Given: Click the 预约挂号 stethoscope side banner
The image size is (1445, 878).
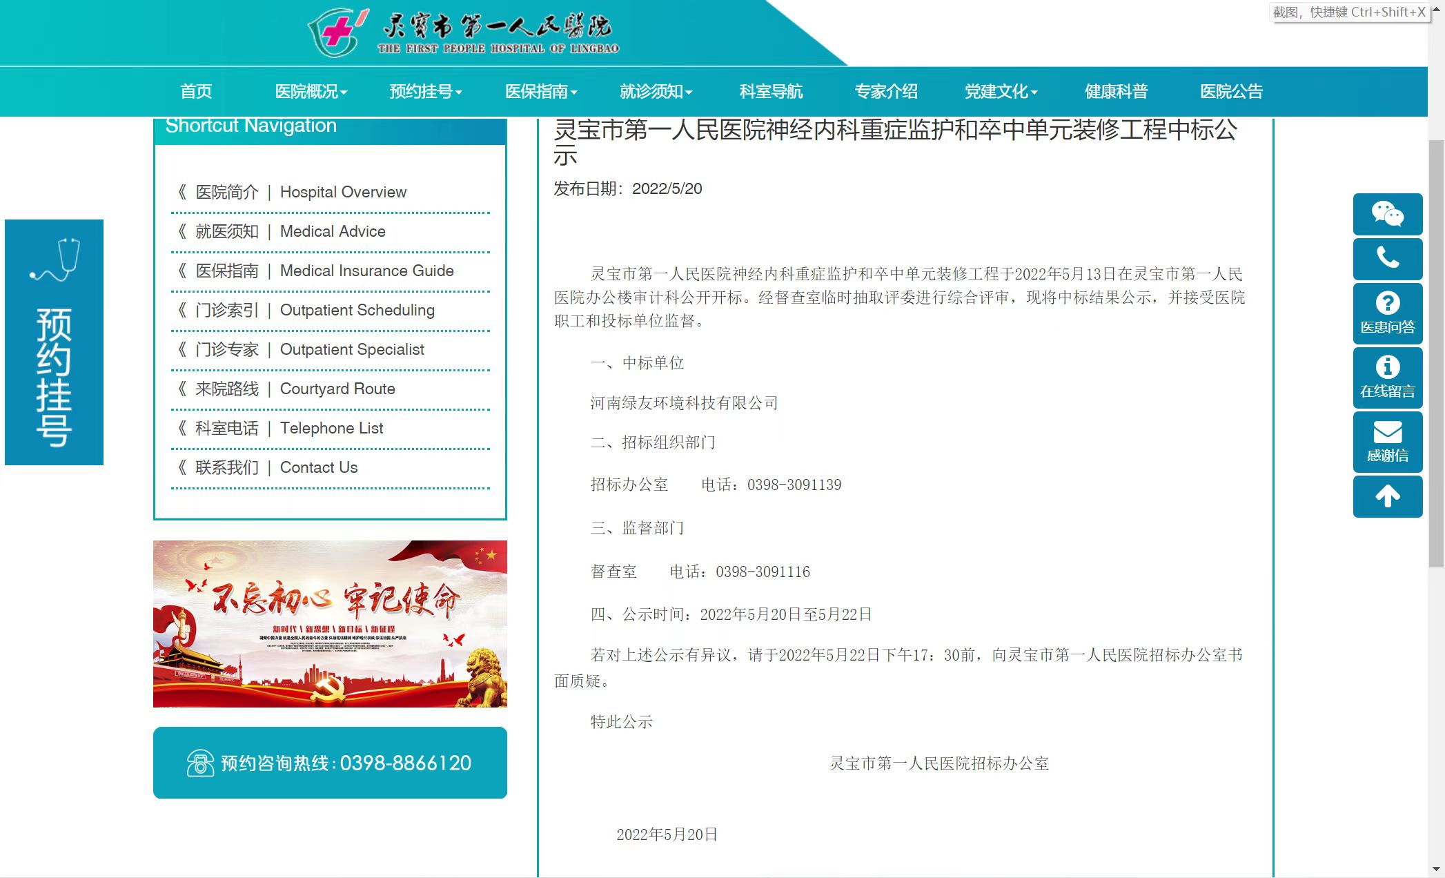Looking at the screenshot, I should pyautogui.click(x=54, y=342).
